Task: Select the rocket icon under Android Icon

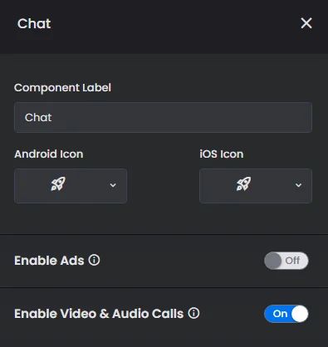Action: pyautogui.click(x=58, y=184)
